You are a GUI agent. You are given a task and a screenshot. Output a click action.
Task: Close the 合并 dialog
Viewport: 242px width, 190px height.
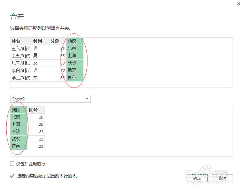(x=239, y=3)
